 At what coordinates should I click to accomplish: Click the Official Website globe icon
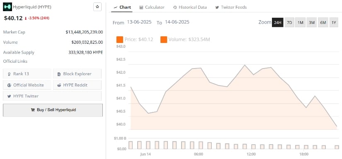[9, 85]
